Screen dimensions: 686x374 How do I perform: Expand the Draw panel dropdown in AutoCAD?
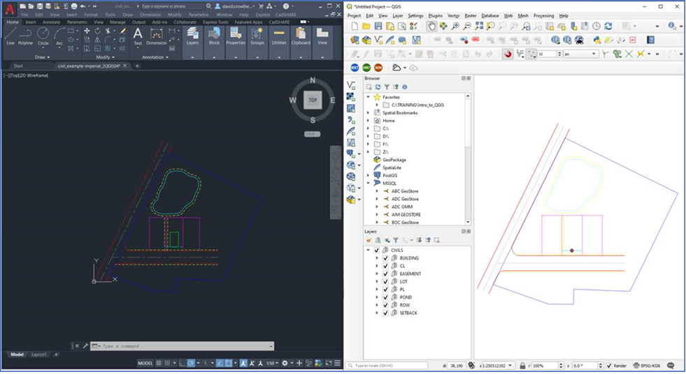pyautogui.click(x=43, y=57)
